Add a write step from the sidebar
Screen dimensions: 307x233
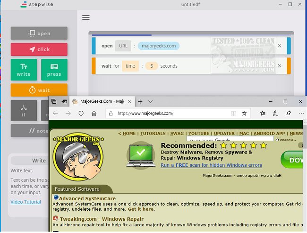(x=24, y=70)
